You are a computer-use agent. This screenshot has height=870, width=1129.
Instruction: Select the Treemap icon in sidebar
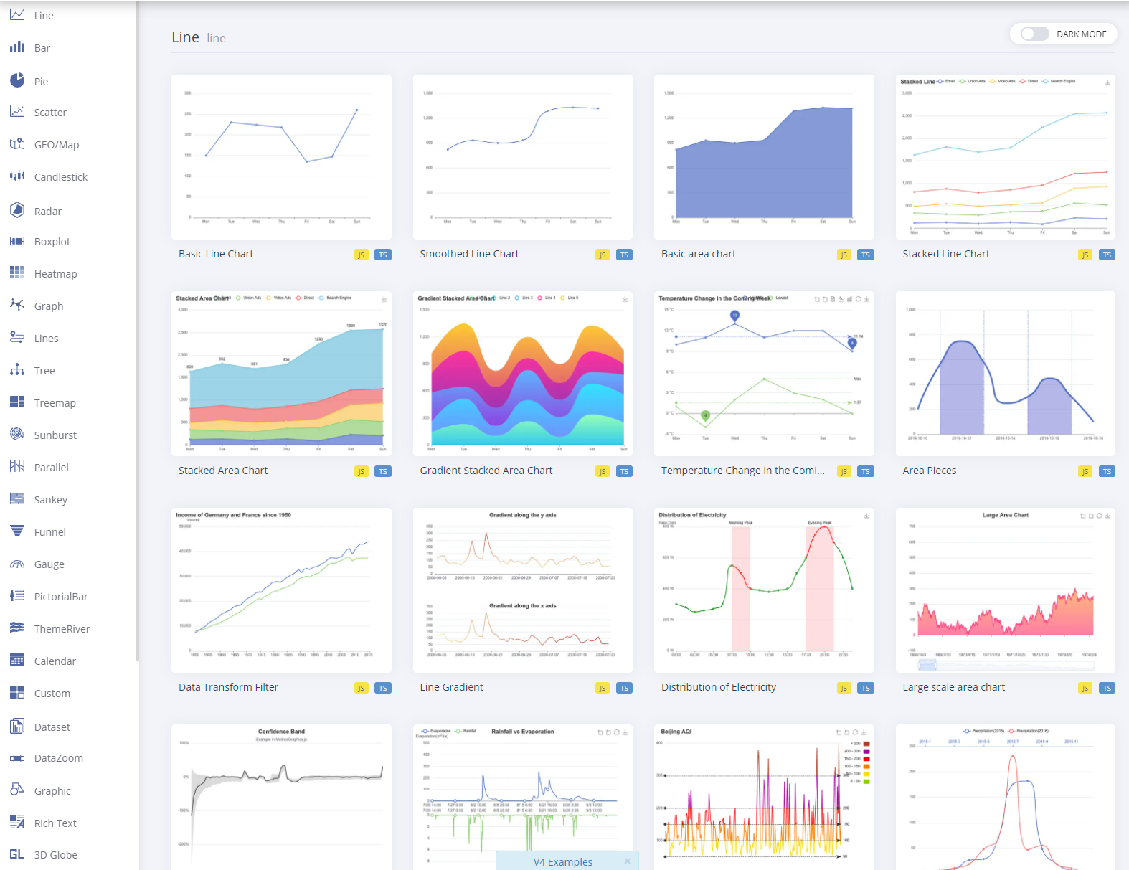[x=17, y=402]
